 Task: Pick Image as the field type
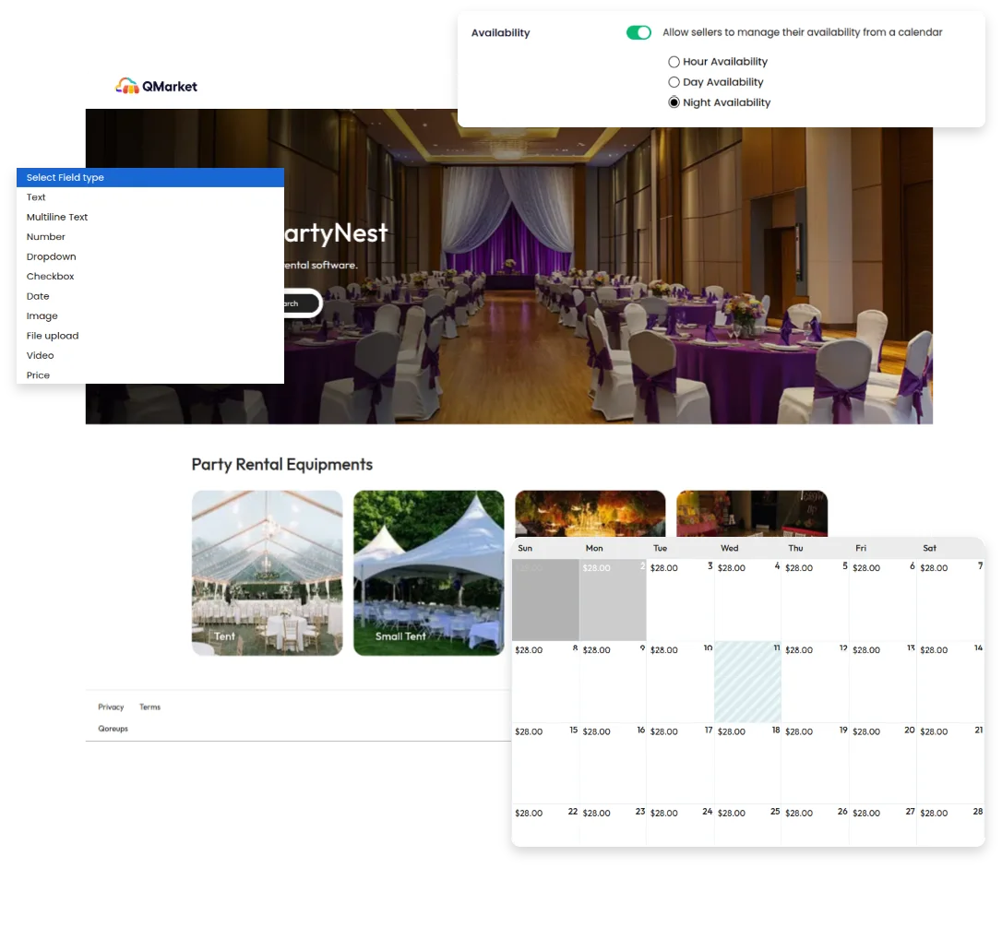pyautogui.click(x=42, y=315)
